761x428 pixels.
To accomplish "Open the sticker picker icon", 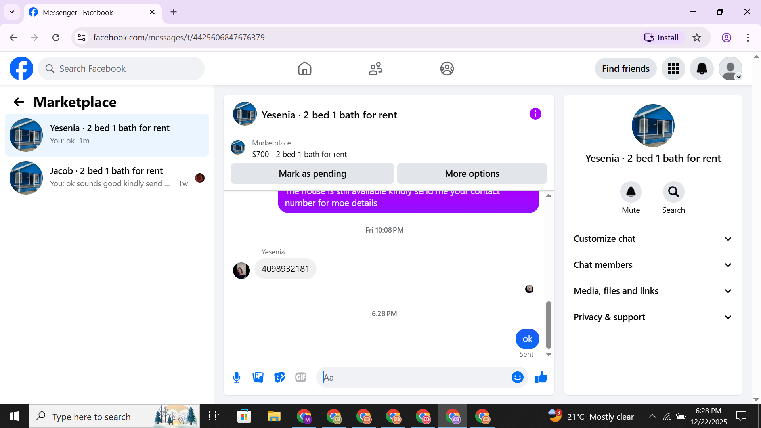I will click(279, 377).
